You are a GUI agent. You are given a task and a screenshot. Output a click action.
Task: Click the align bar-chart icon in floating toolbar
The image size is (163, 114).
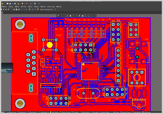pos(67,16)
